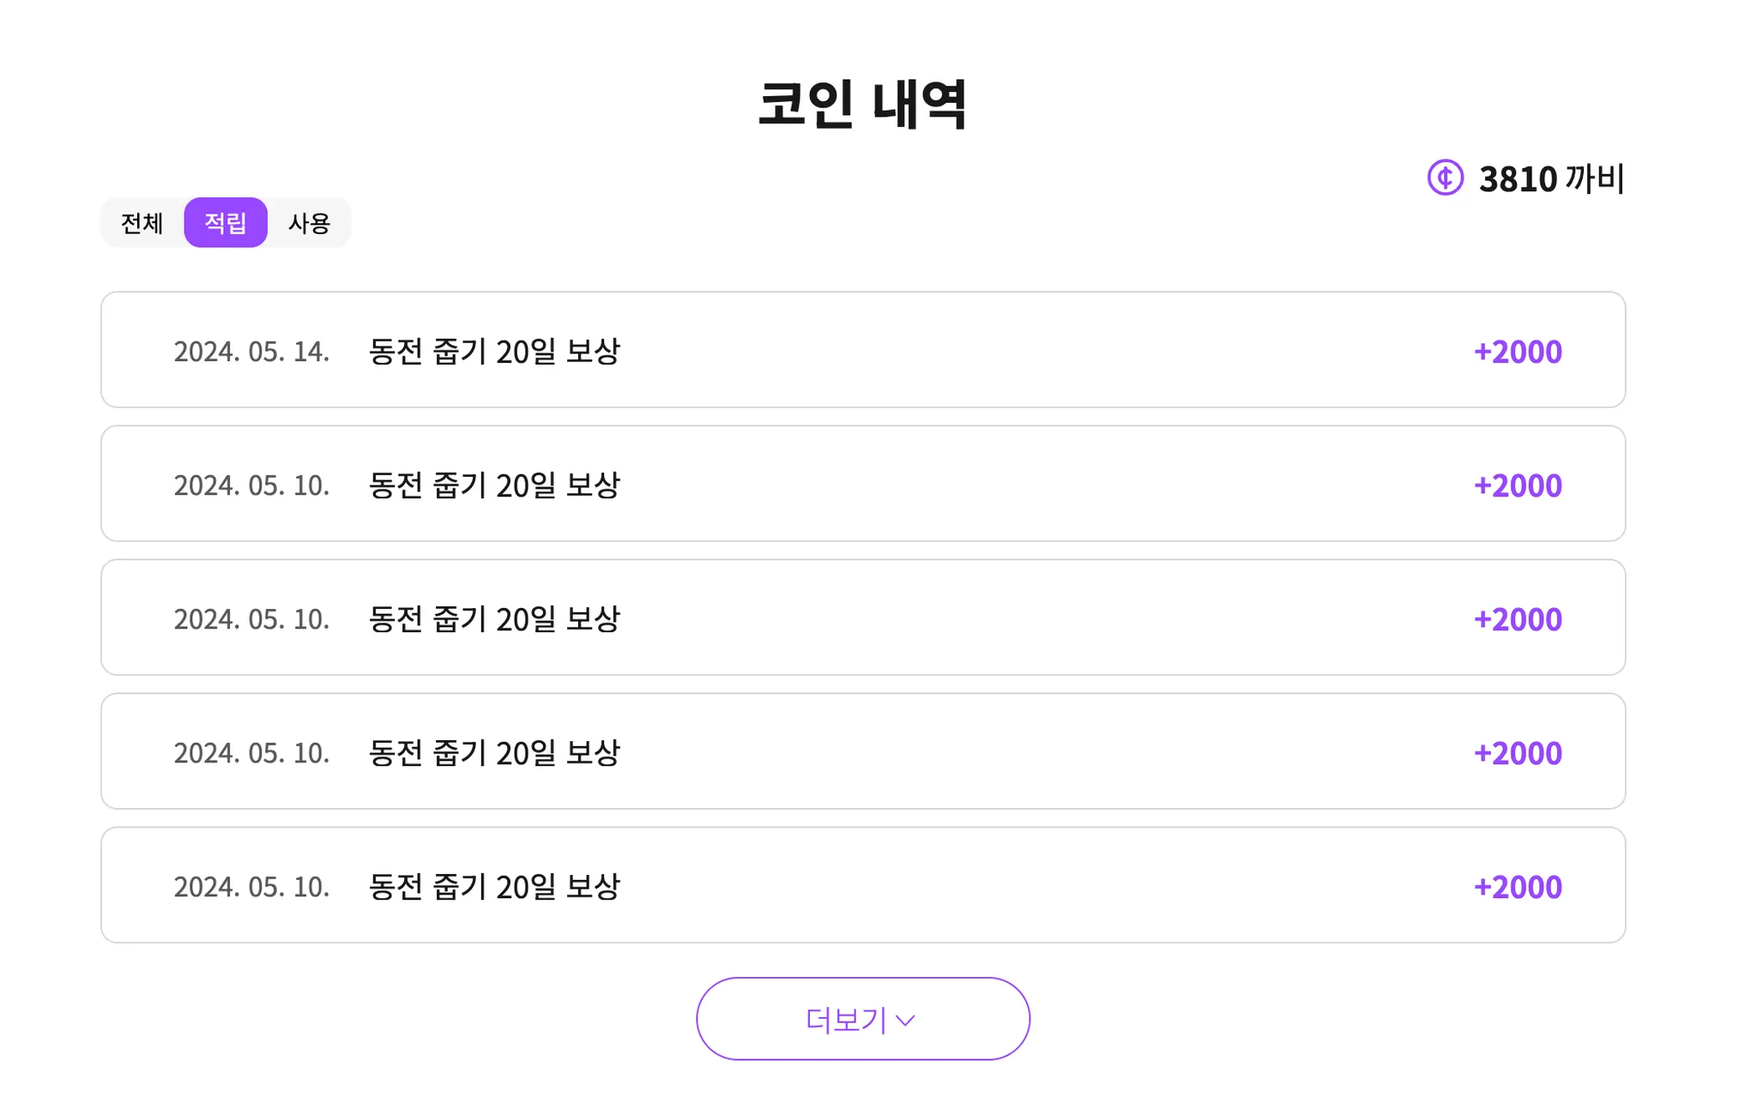Click 동전 줍기 20일 보상 on the 05. 14. entry
1757x1109 pixels.
pyautogui.click(x=494, y=352)
